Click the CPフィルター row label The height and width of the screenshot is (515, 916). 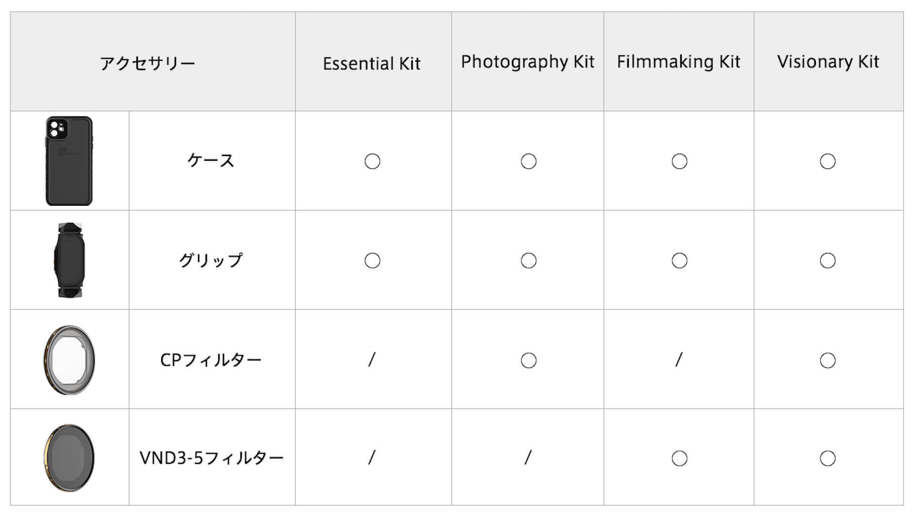[211, 360]
